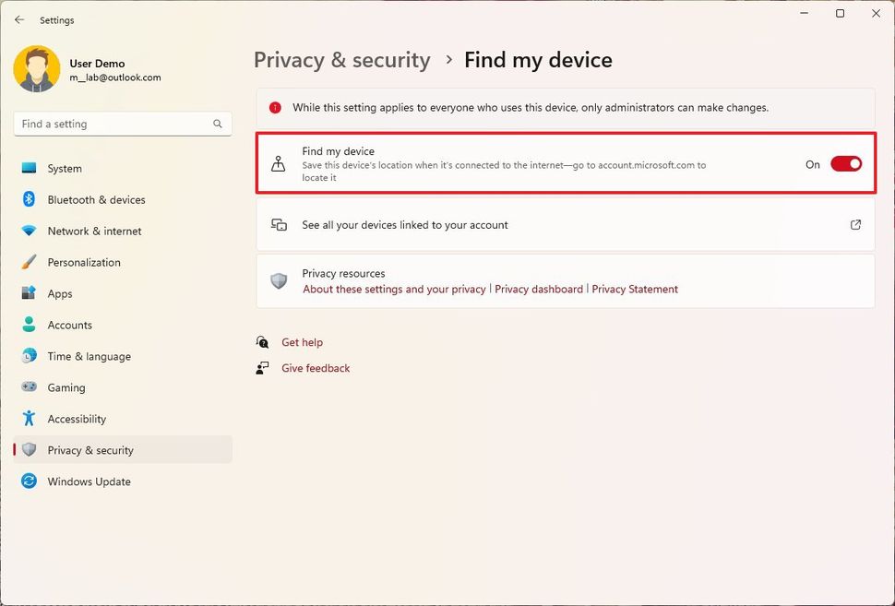Click the Get help link

point(302,342)
